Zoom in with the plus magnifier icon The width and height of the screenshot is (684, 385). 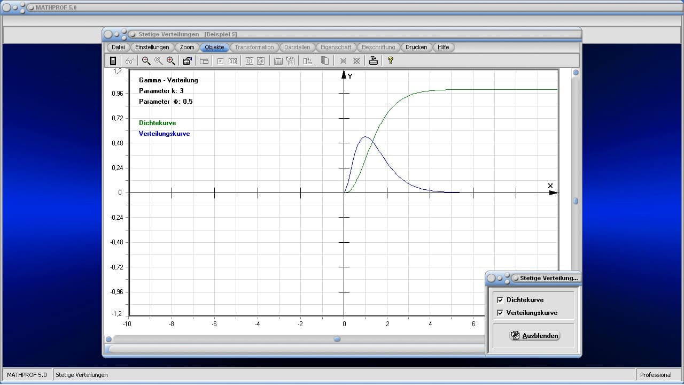point(170,61)
